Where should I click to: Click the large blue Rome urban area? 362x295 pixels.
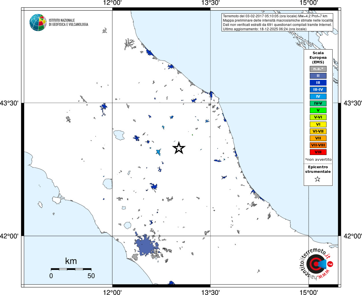[146, 246]
